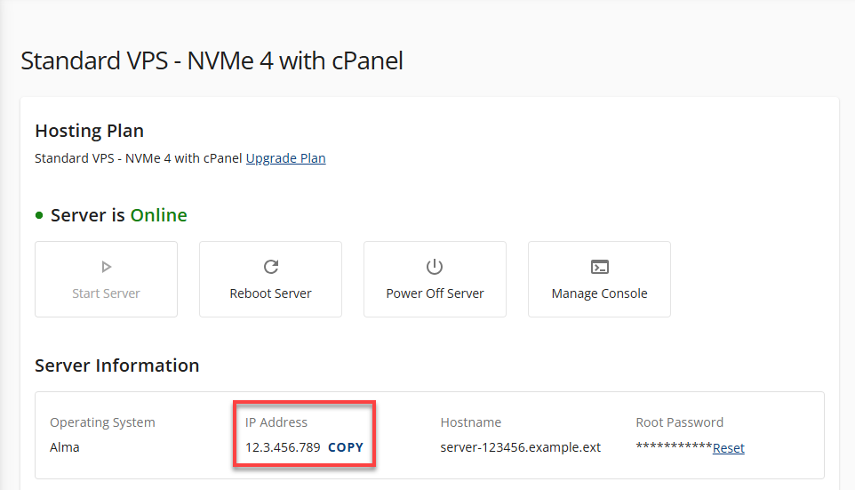855x490 pixels.
Task: Click the Start Server button label
Action: tap(107, 293)
